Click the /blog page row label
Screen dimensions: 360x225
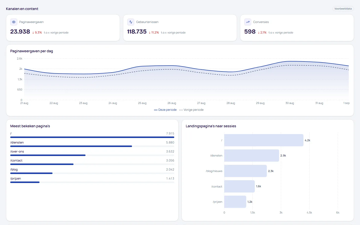click(14, 169)
